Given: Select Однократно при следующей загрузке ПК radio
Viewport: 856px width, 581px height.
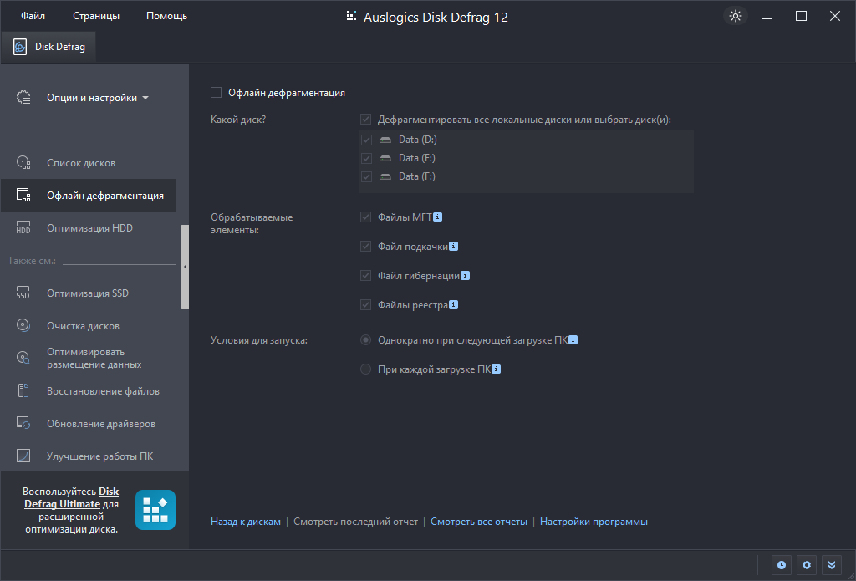Looking at the screenshot, I should [x=366, y=340].
